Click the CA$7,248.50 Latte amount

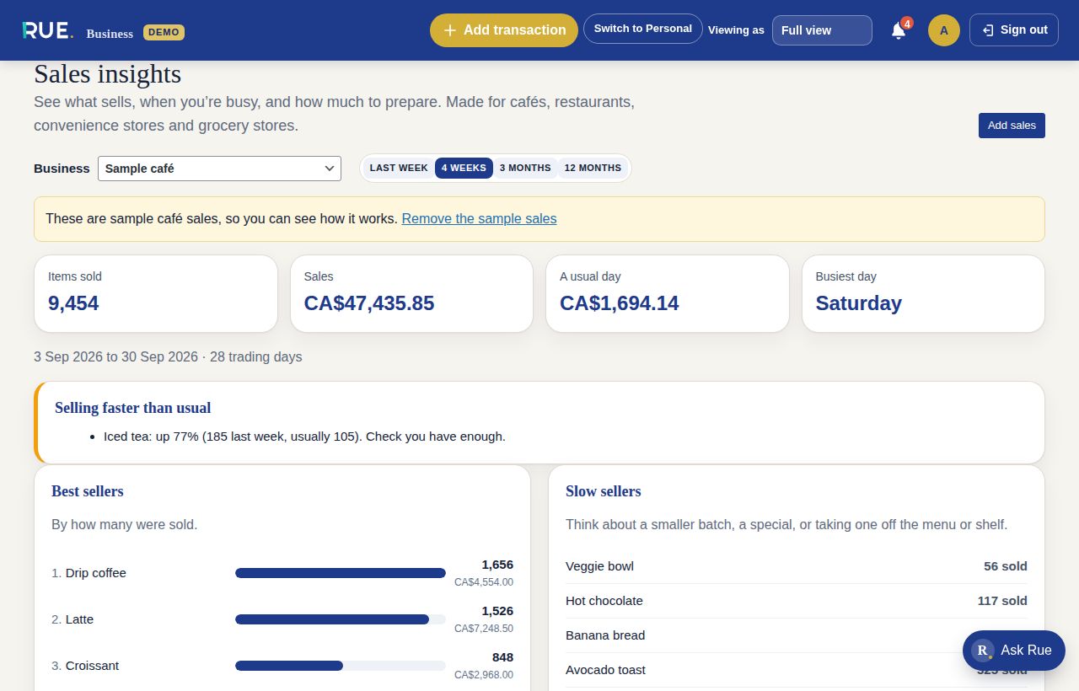[x=484, y=629]
